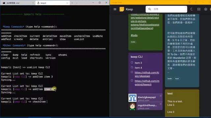Screen dimensions: 211x118
Task: Switch Keep to list view layout icon
Action: tap(199, 9)
